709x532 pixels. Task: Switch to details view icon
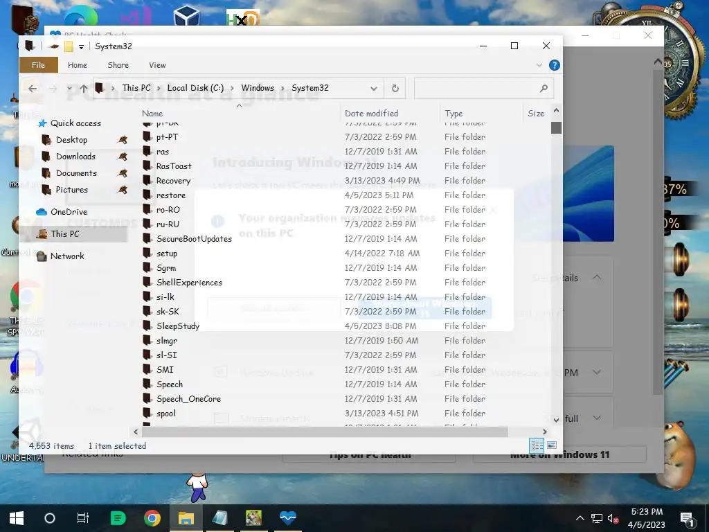[537, 445]
